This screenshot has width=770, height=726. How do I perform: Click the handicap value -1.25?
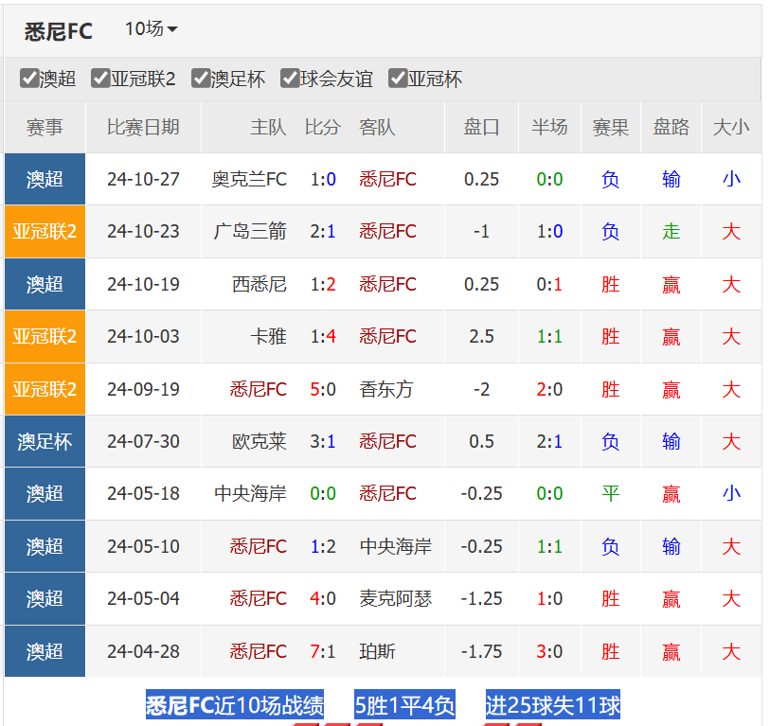pyautogui.click(x=481, y=598)
